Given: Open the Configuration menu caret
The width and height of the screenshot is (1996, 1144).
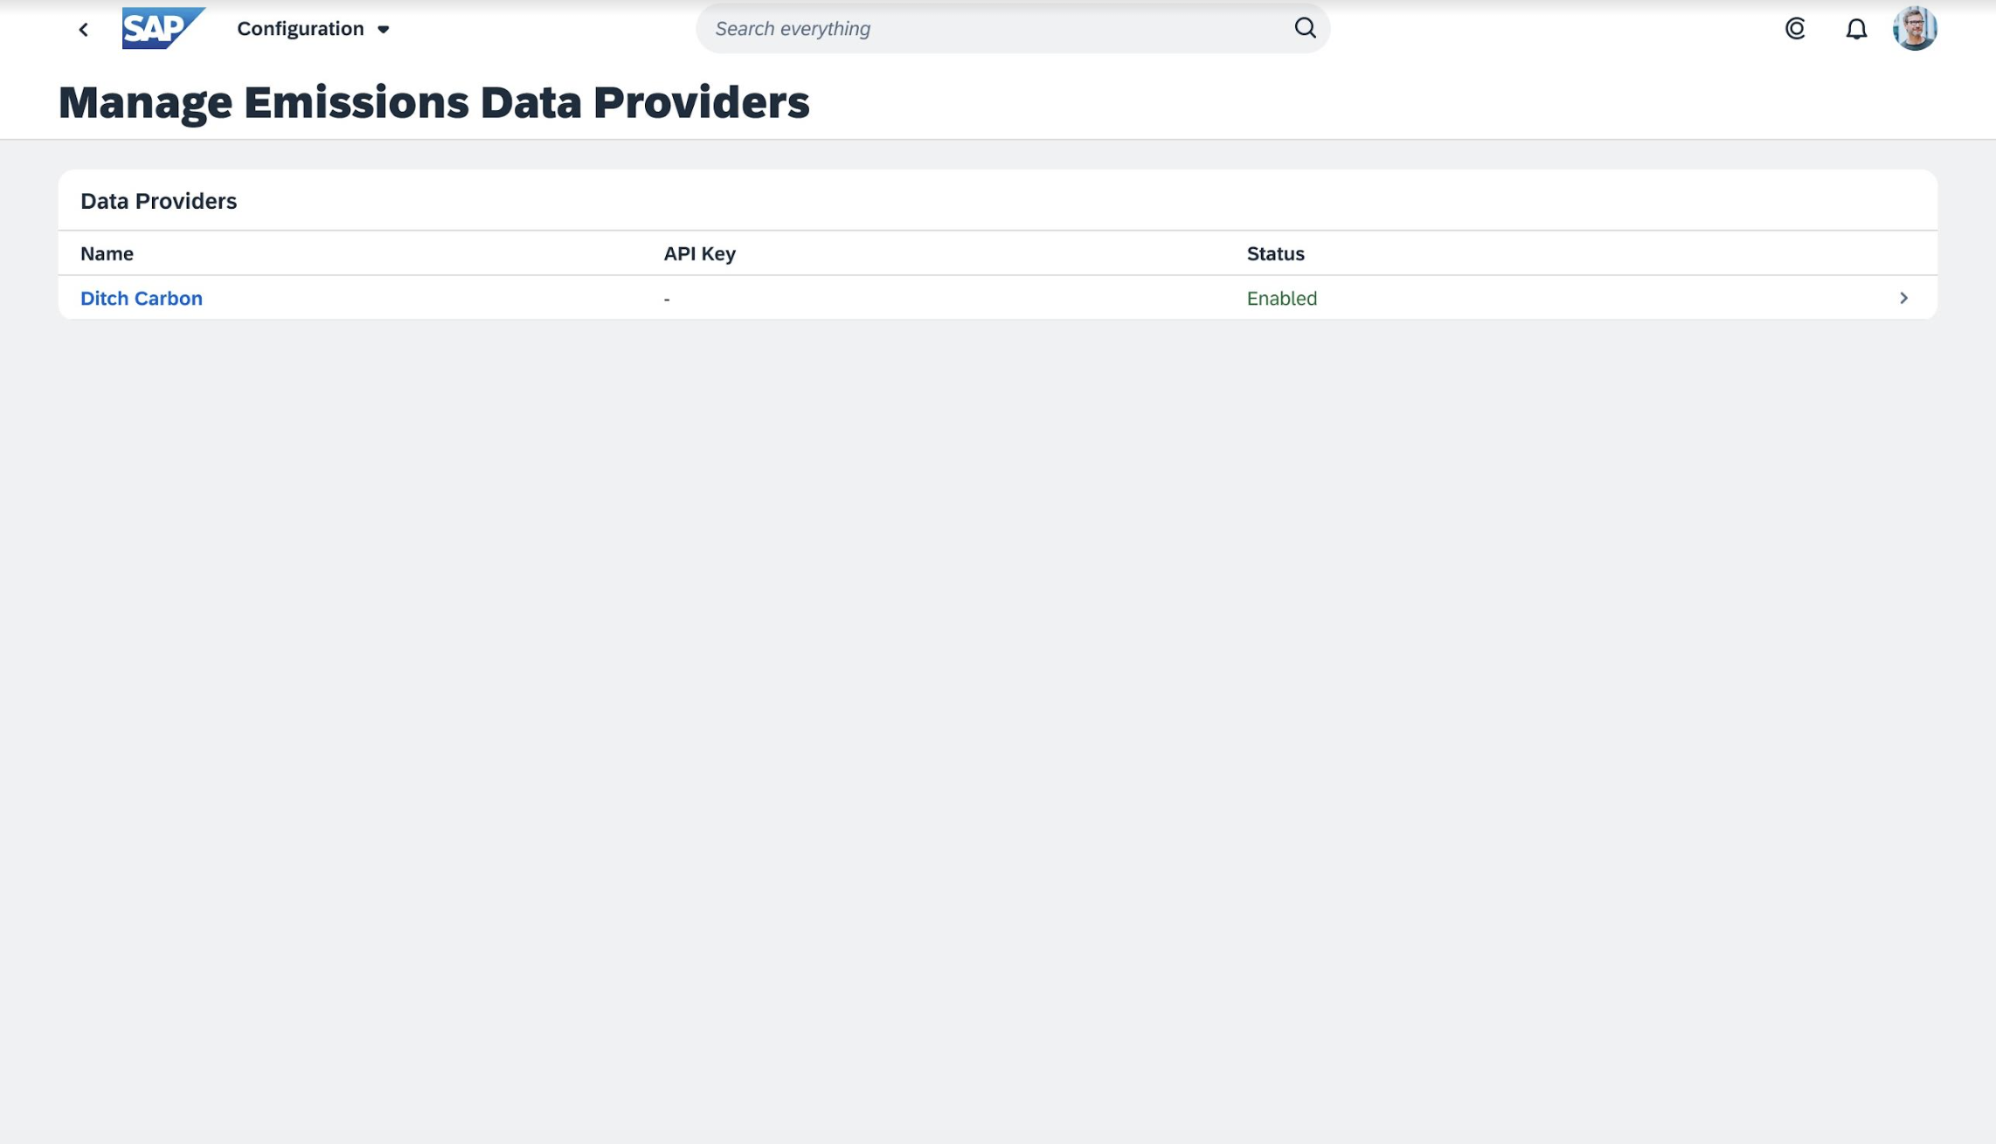Looking at the screenshot, I should coord(383,29).
